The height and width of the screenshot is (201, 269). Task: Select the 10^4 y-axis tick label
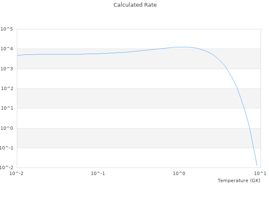point(7,49)
